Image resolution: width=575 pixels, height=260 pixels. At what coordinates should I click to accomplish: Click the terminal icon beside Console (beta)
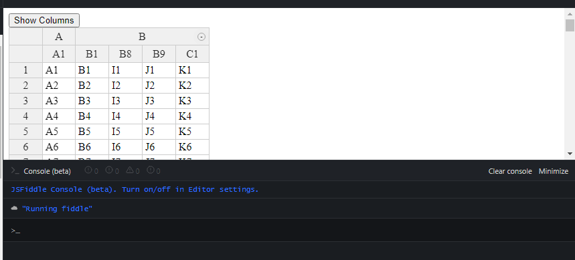[x=15, y=170]
